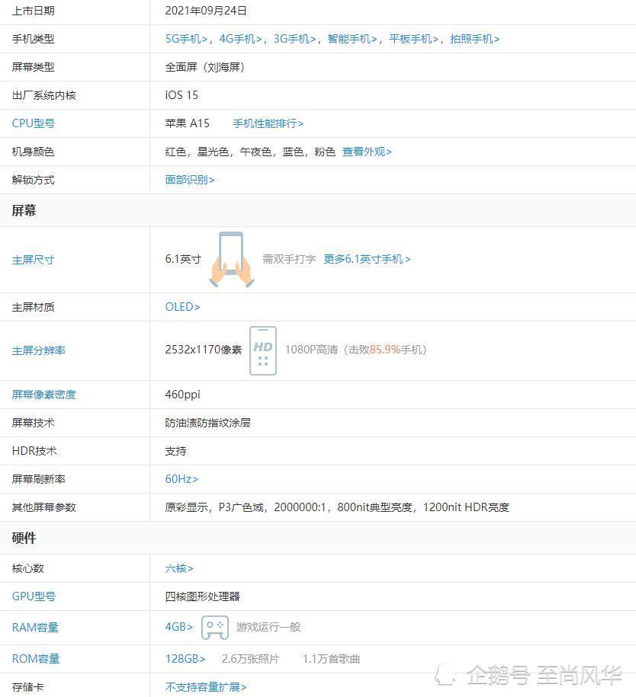Open the 拍照手机 link
The width and height of the screenshot is (636, 697).
tap(475, 39)
